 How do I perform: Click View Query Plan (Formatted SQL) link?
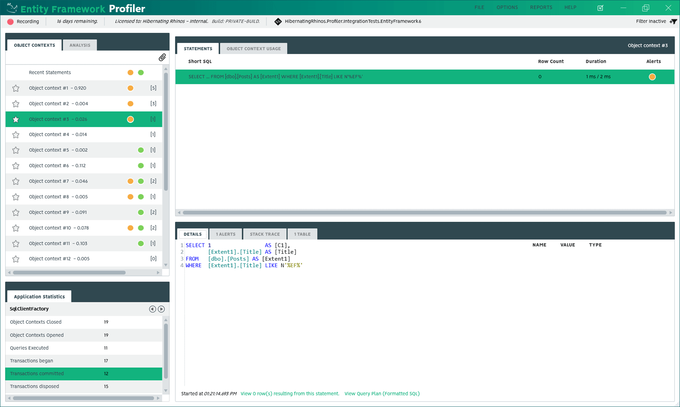[382, 394]
